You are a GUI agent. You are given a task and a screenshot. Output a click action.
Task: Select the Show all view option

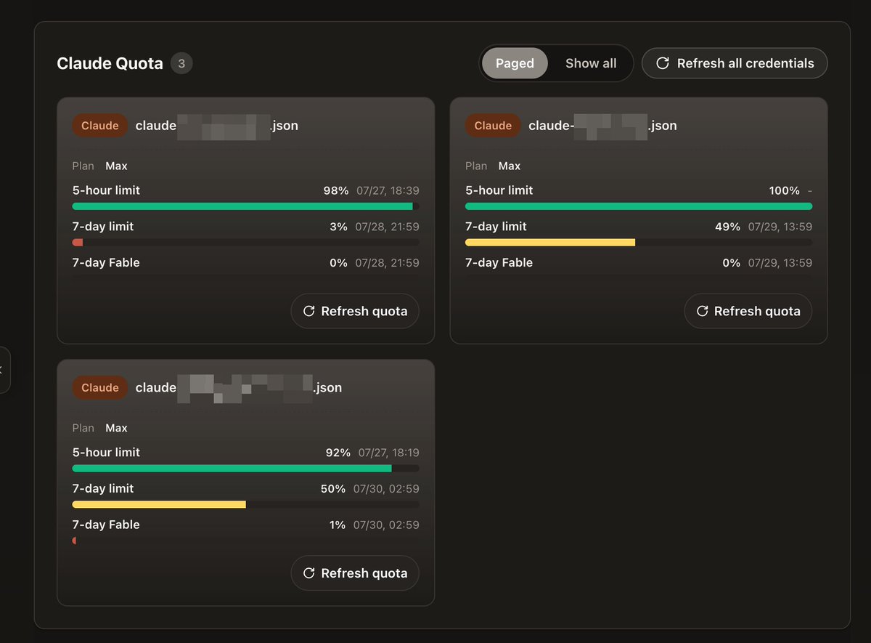[x=591, y=63]
